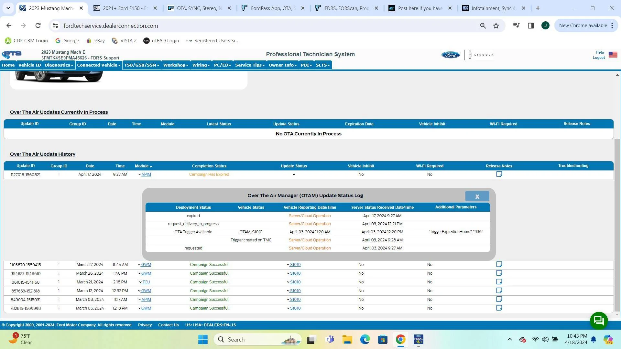Open the Diagnostics dropdown menu

click(x=59, y=65)
